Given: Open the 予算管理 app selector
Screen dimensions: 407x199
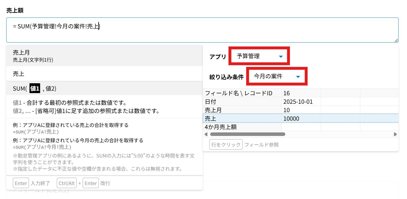Looking at the screenshot, I should coord(259,57).
